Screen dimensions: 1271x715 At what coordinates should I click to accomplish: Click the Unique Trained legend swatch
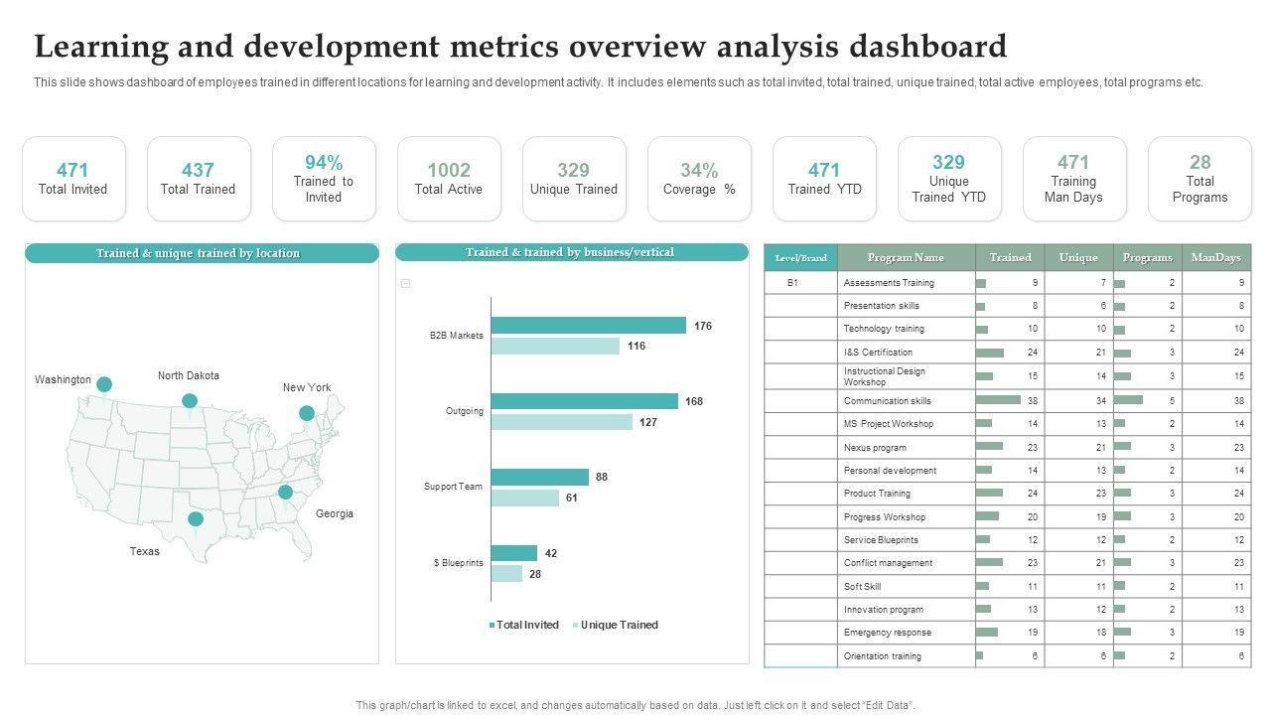[x=575, y=626]
